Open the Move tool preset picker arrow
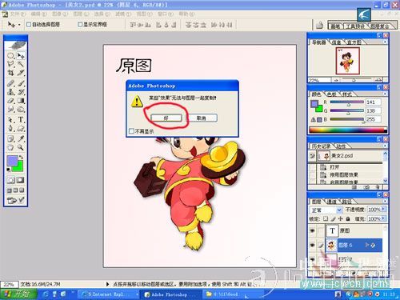Viewport: 400px width, 300px height. coord(19,25)
